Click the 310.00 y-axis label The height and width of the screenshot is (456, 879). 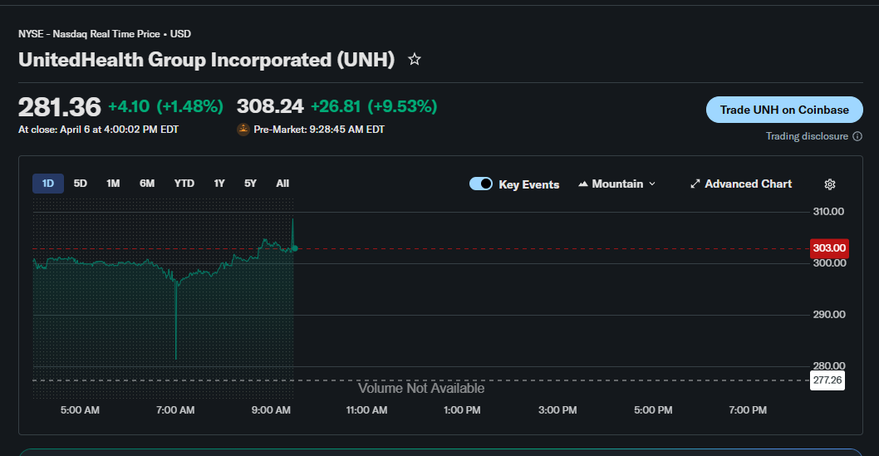[828, 212]
